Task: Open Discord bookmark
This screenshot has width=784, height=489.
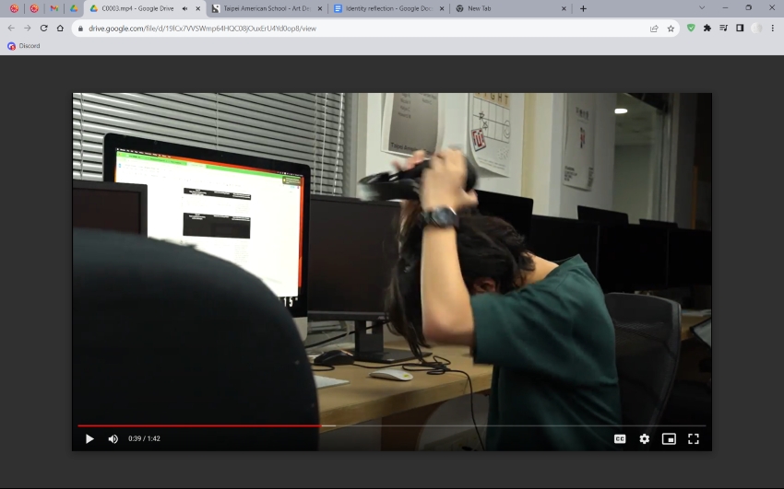Action: point(24,45)
